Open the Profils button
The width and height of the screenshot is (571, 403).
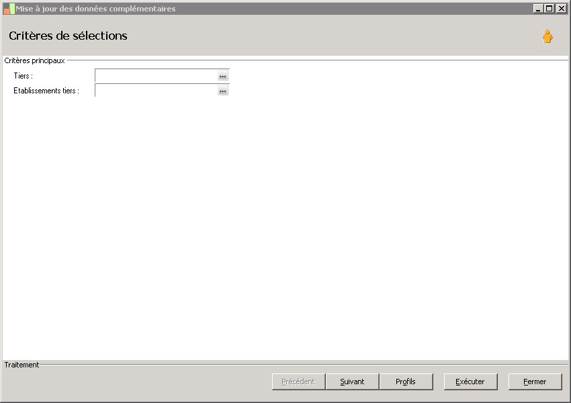(x=406, y=382)
